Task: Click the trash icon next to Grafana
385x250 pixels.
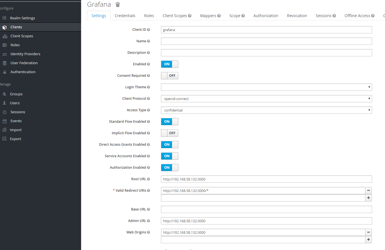Action: tap(117, 4)
